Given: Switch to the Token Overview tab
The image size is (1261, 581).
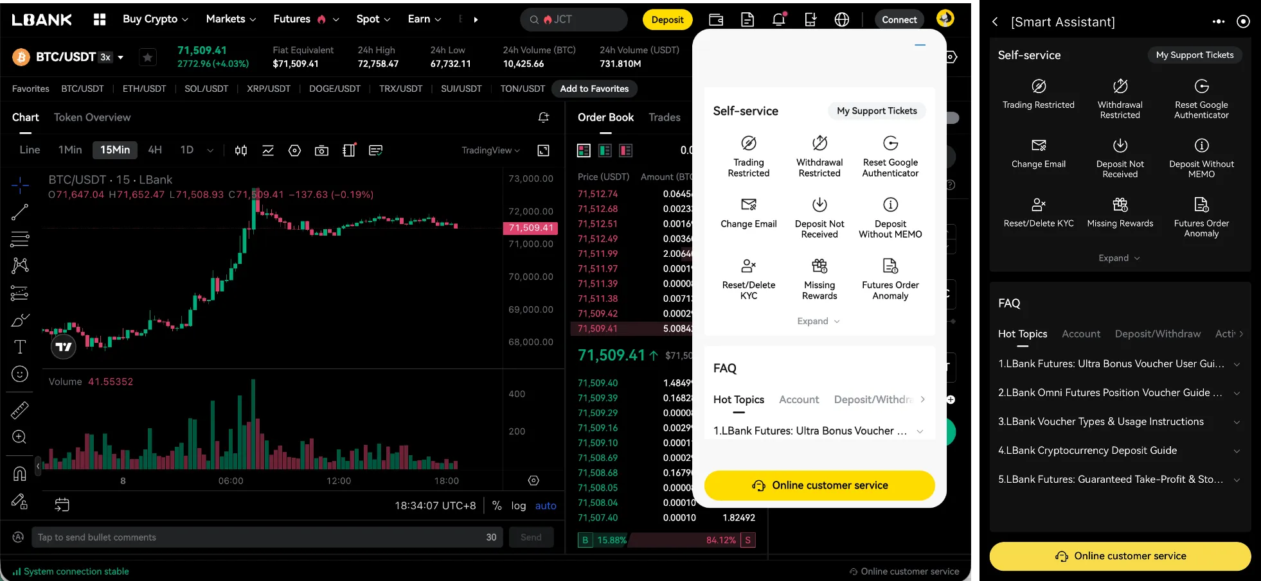Looking at the screenshot, I should click(x=92, y=117).
